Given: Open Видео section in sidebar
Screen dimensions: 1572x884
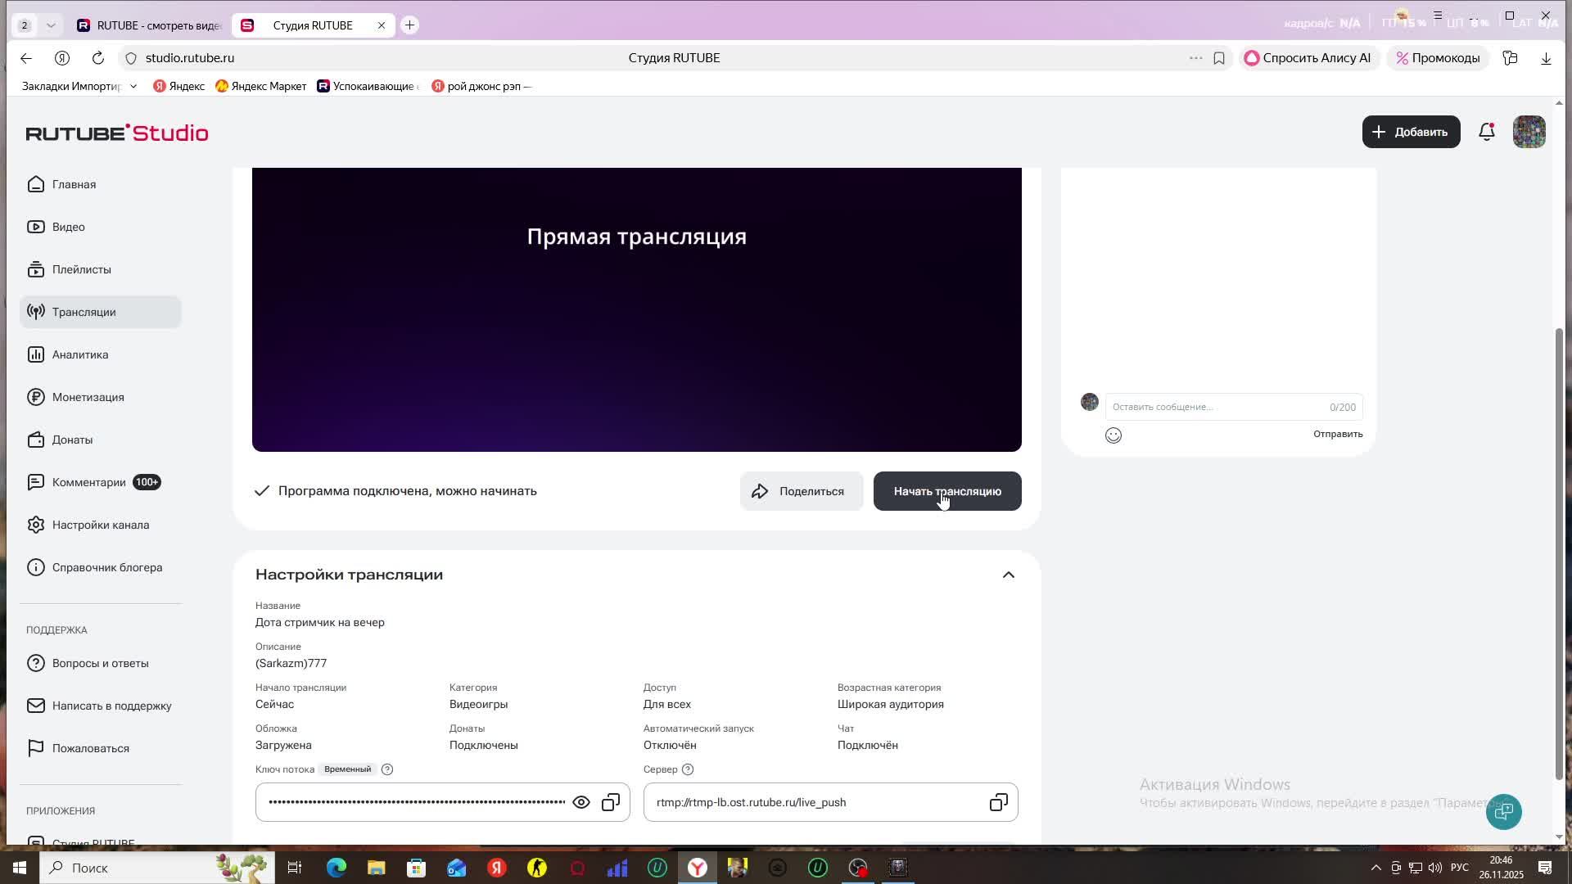Looking at the screenshot, I should (x=69, y=227).
